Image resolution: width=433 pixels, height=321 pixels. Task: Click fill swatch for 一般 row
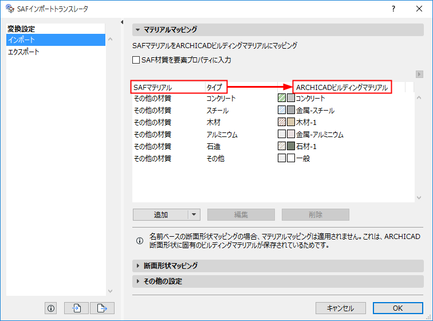coord(282,158)
